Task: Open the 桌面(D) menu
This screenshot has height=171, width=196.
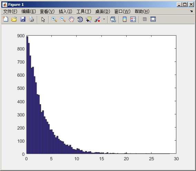Action: (x=102, y=11)
